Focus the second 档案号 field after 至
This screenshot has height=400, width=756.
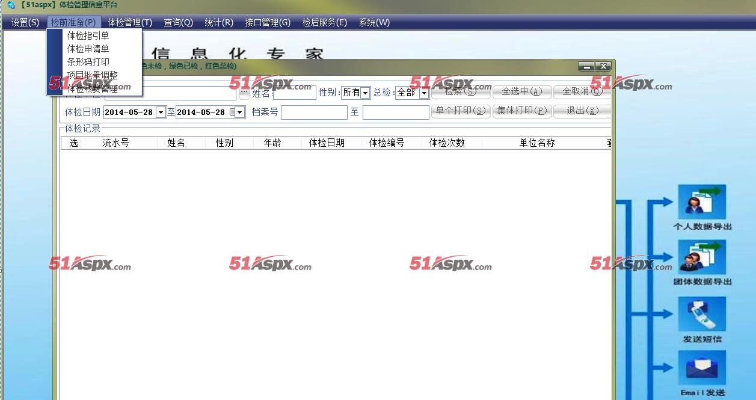(396, 112)
